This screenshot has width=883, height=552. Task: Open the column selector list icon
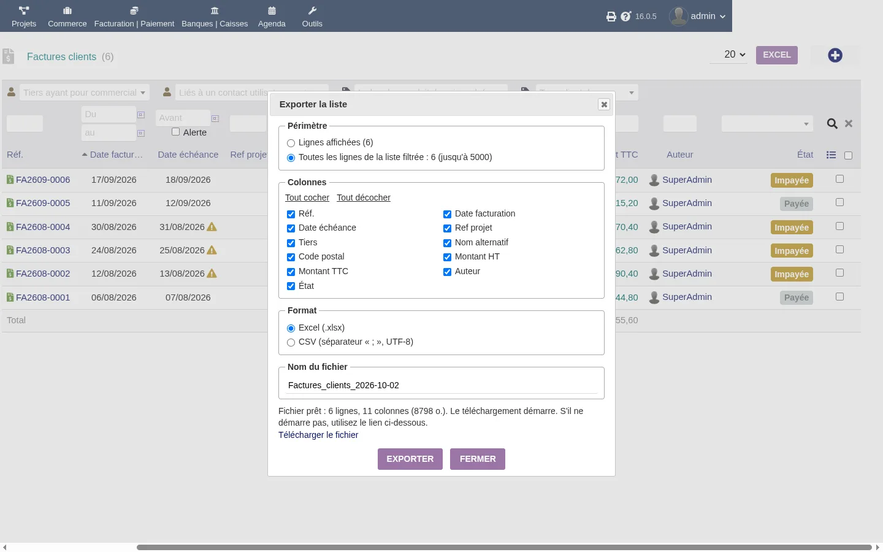tap(831, 155)
